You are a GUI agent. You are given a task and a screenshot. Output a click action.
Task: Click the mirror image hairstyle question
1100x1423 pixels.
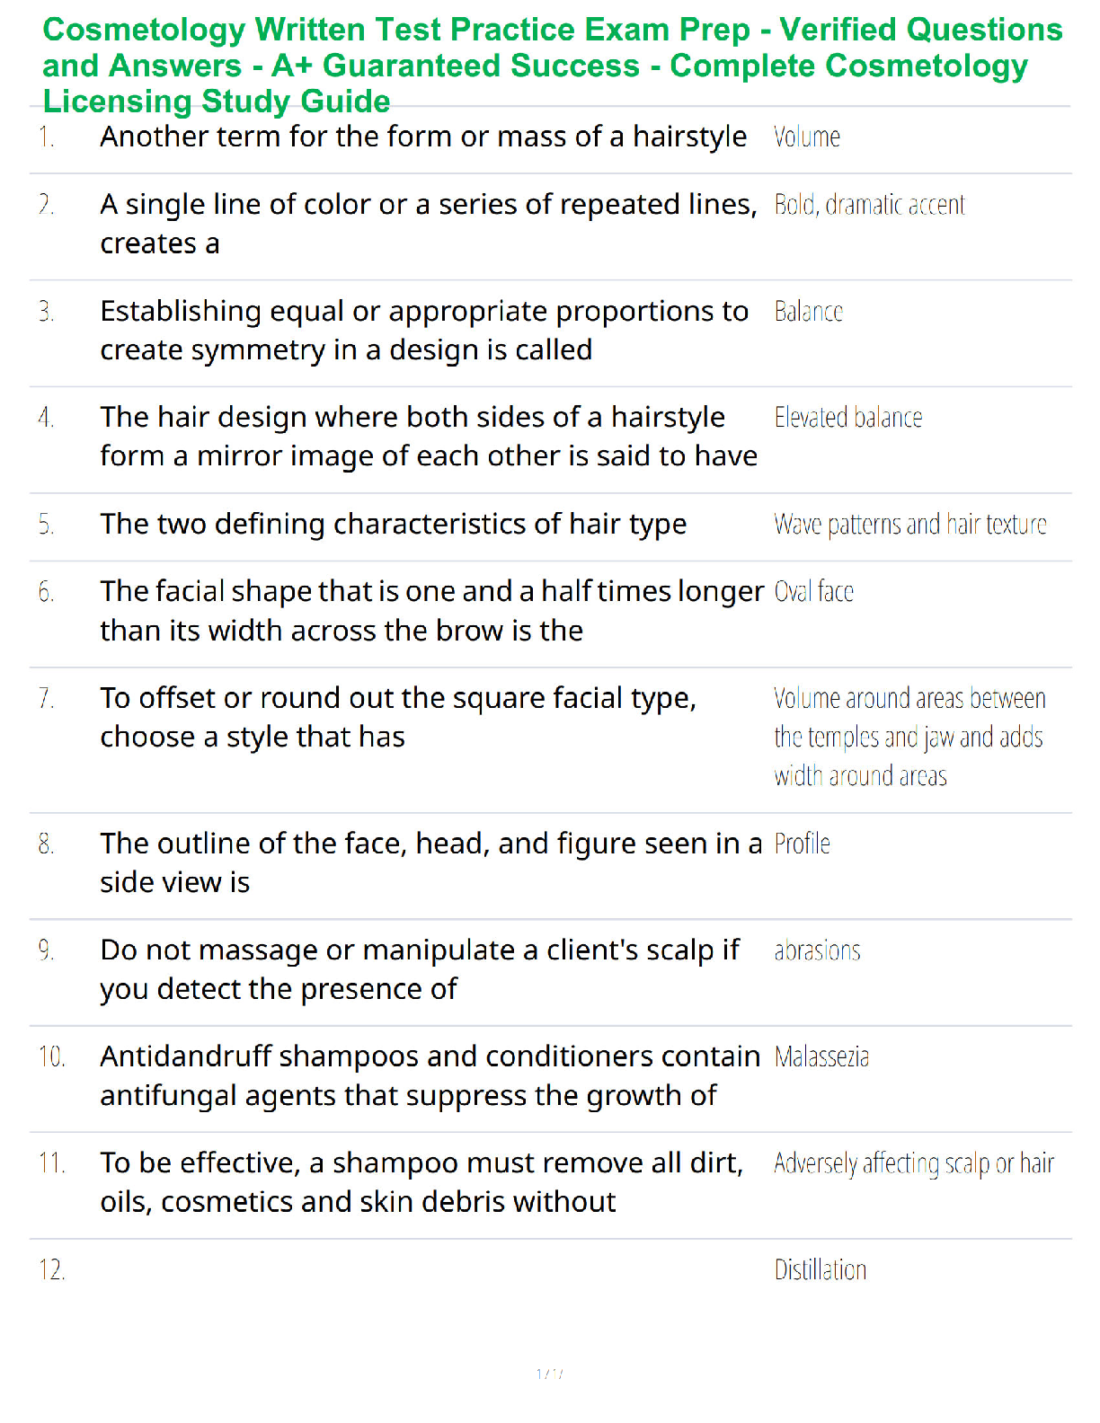(x=428, y=437)
